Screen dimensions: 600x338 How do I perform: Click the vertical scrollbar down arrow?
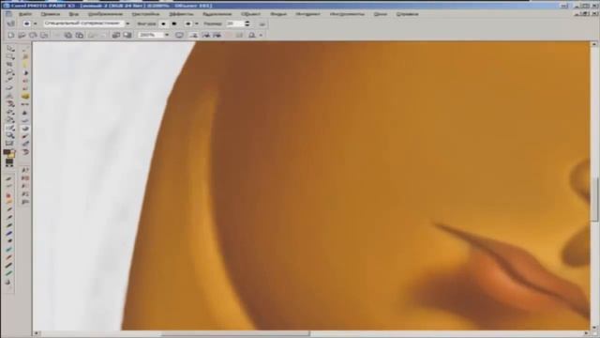(594, 327)
